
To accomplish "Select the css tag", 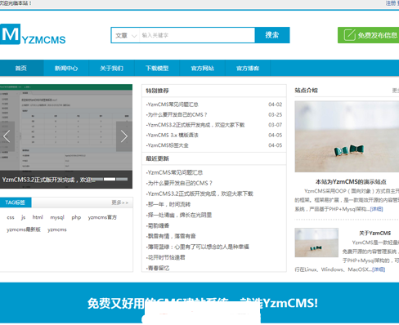I will point(11,217).
